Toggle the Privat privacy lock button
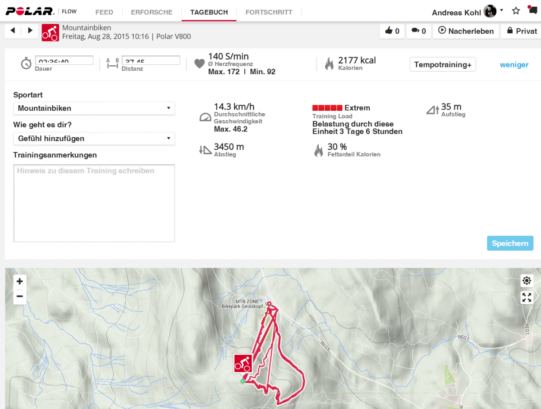The height and width of the screenshot is (409, 541). [x=522, y=31]
